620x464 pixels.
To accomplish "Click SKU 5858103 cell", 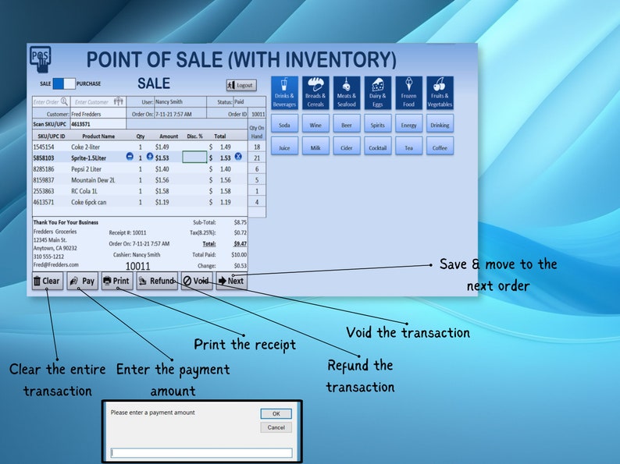I will (x=44, y=158).
